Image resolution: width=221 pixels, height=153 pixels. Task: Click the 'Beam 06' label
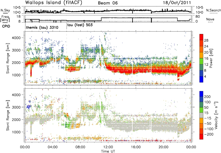tap(108, 3)
